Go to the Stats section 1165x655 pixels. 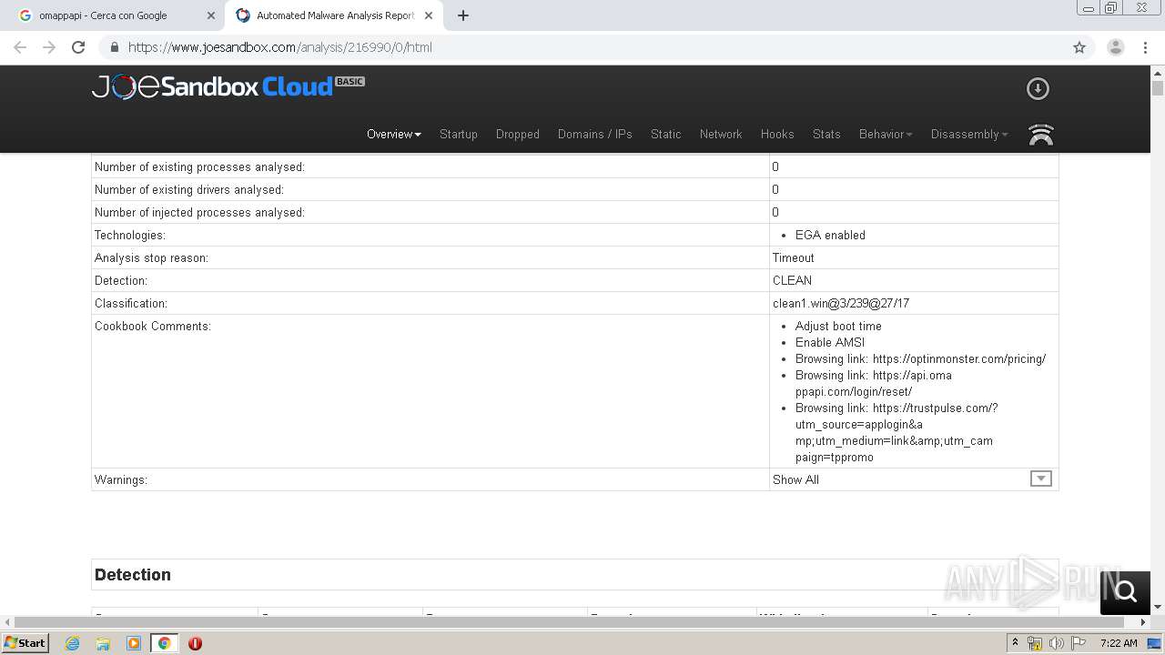tap(826, 134)
